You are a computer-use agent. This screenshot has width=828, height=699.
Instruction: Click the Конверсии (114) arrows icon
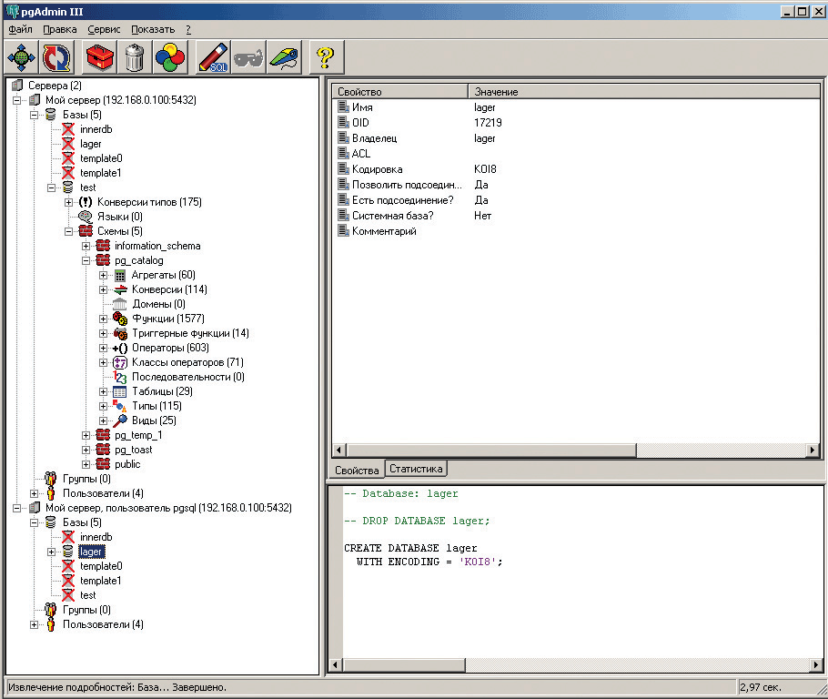(x=120, y=289)
